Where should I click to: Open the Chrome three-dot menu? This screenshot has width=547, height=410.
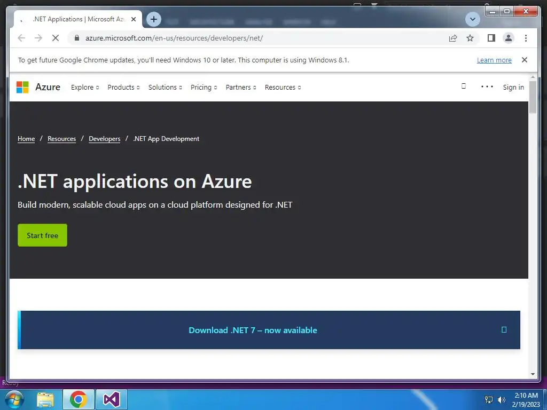526,38
